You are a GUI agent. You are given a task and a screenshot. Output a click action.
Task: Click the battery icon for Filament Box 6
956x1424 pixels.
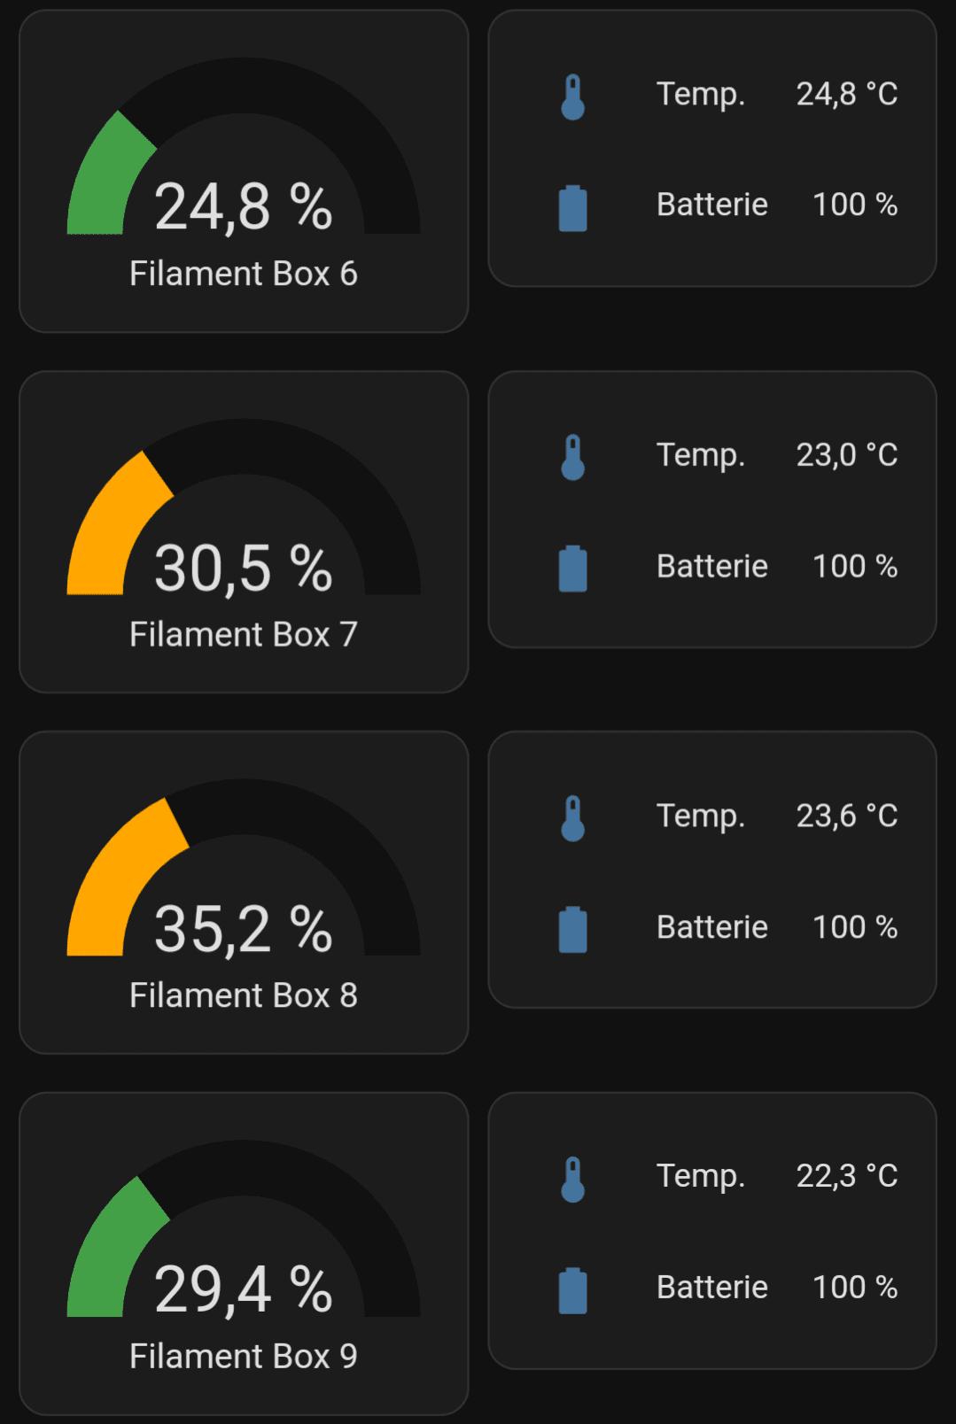tap(573, 208)
